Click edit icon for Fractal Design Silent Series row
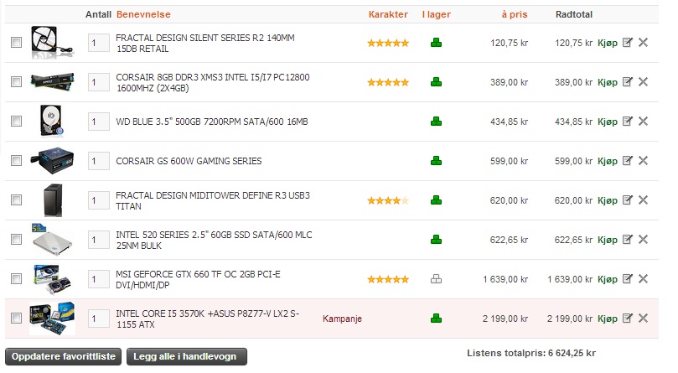 [628, 43]
